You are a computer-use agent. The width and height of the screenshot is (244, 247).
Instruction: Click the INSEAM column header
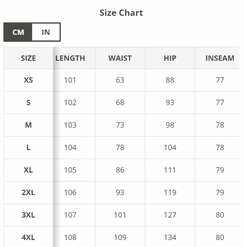click(220, 58)
